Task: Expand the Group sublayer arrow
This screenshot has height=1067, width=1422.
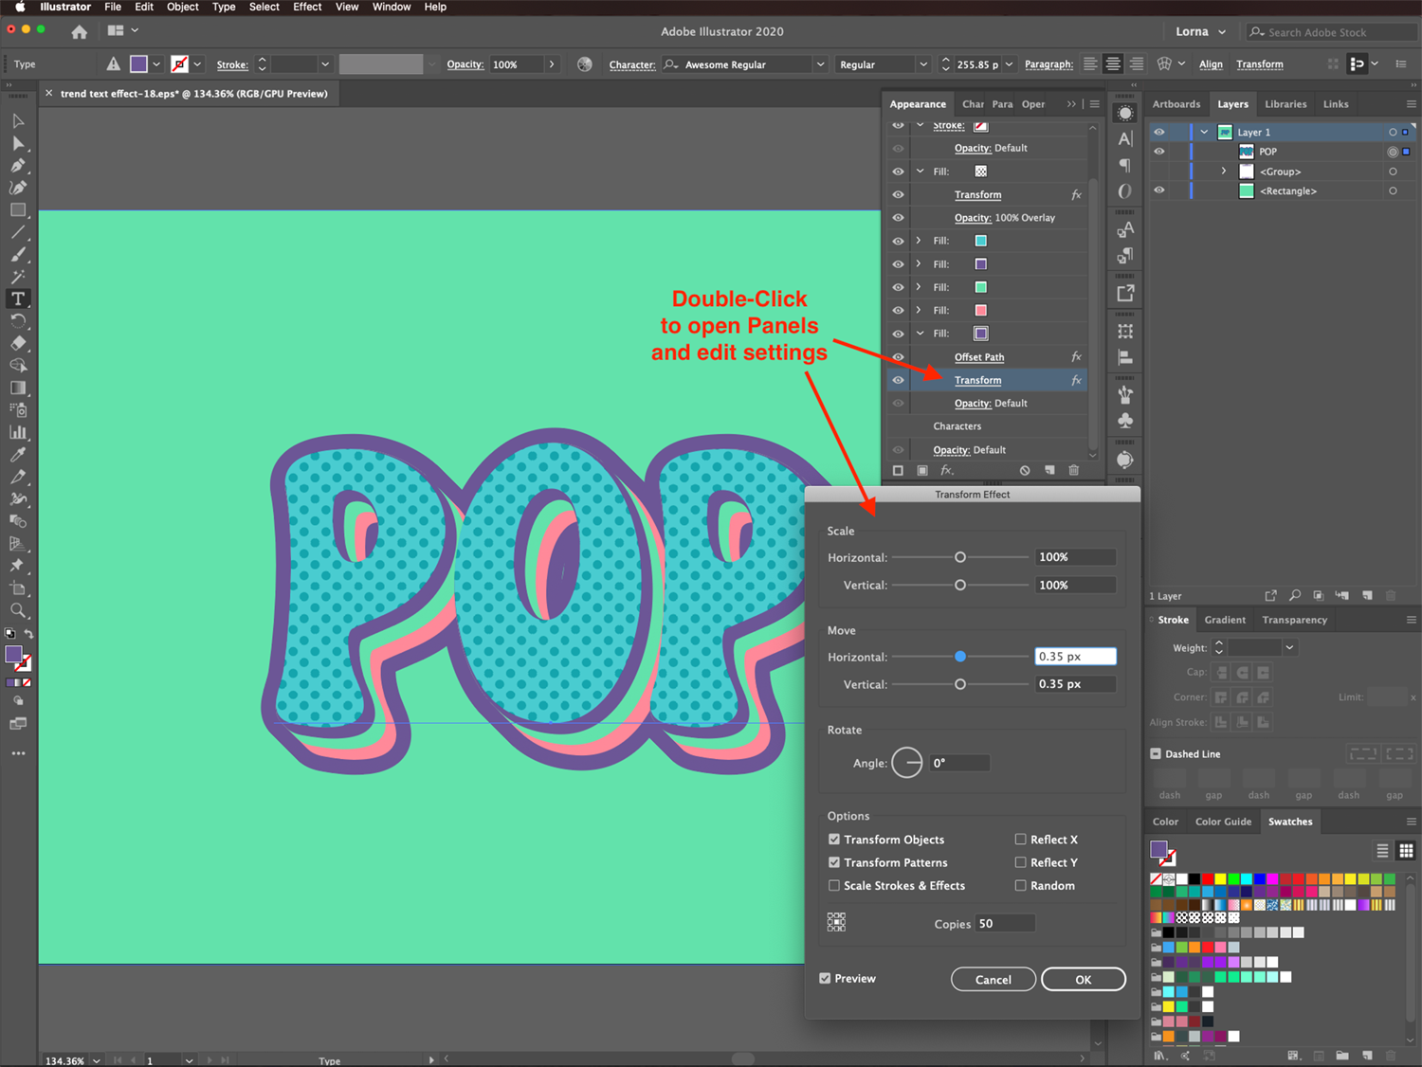Action: coord(1224,172)
